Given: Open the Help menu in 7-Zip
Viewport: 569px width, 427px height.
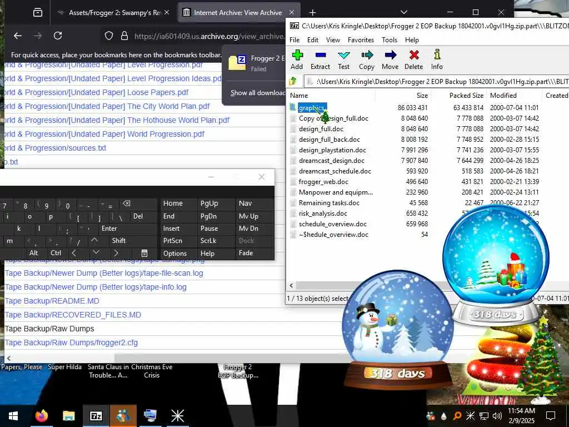Looking at the screenshot, I should (412, 40).
